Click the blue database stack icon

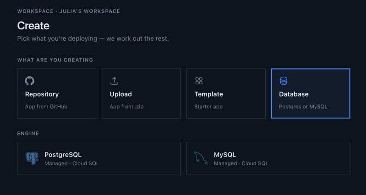284,81
